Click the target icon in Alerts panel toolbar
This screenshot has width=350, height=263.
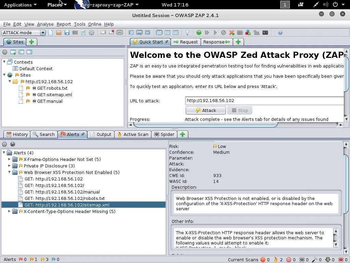pos(4,144)
